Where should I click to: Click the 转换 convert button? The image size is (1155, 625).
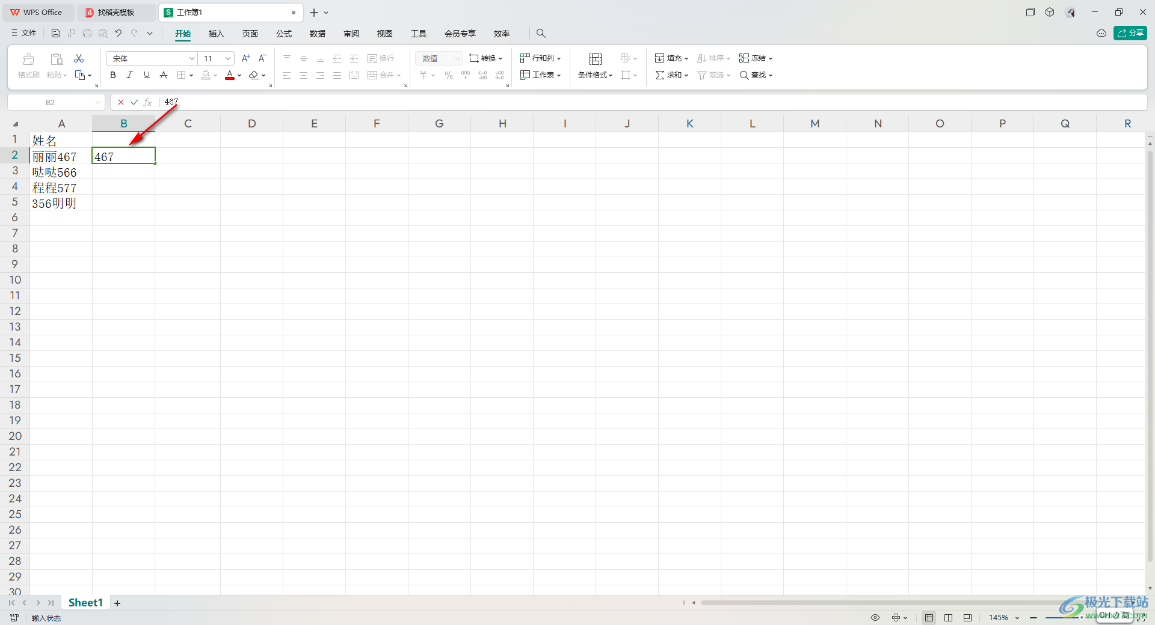tap(485, 58)
